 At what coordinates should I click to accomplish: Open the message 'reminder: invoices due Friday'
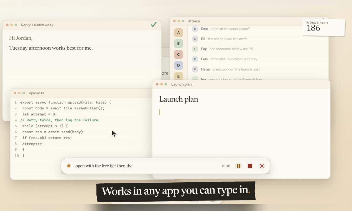point(234,59)
